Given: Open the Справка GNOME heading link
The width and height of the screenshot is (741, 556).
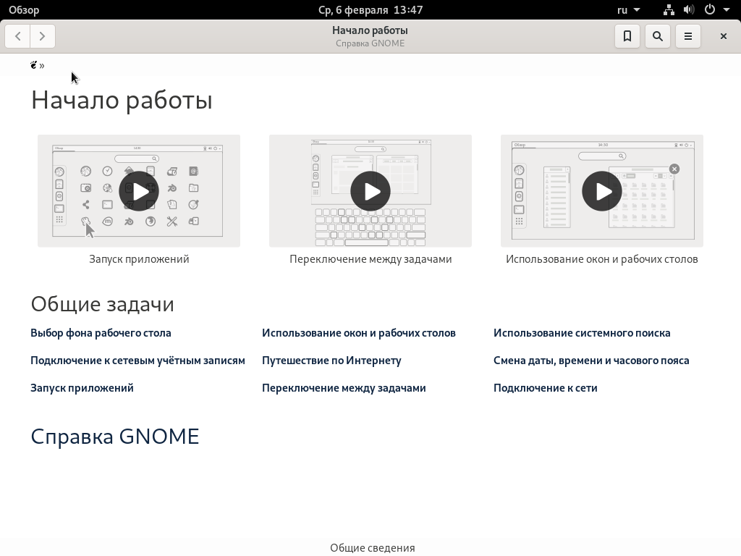Looking at the screenshot, I should pos(115,437).
